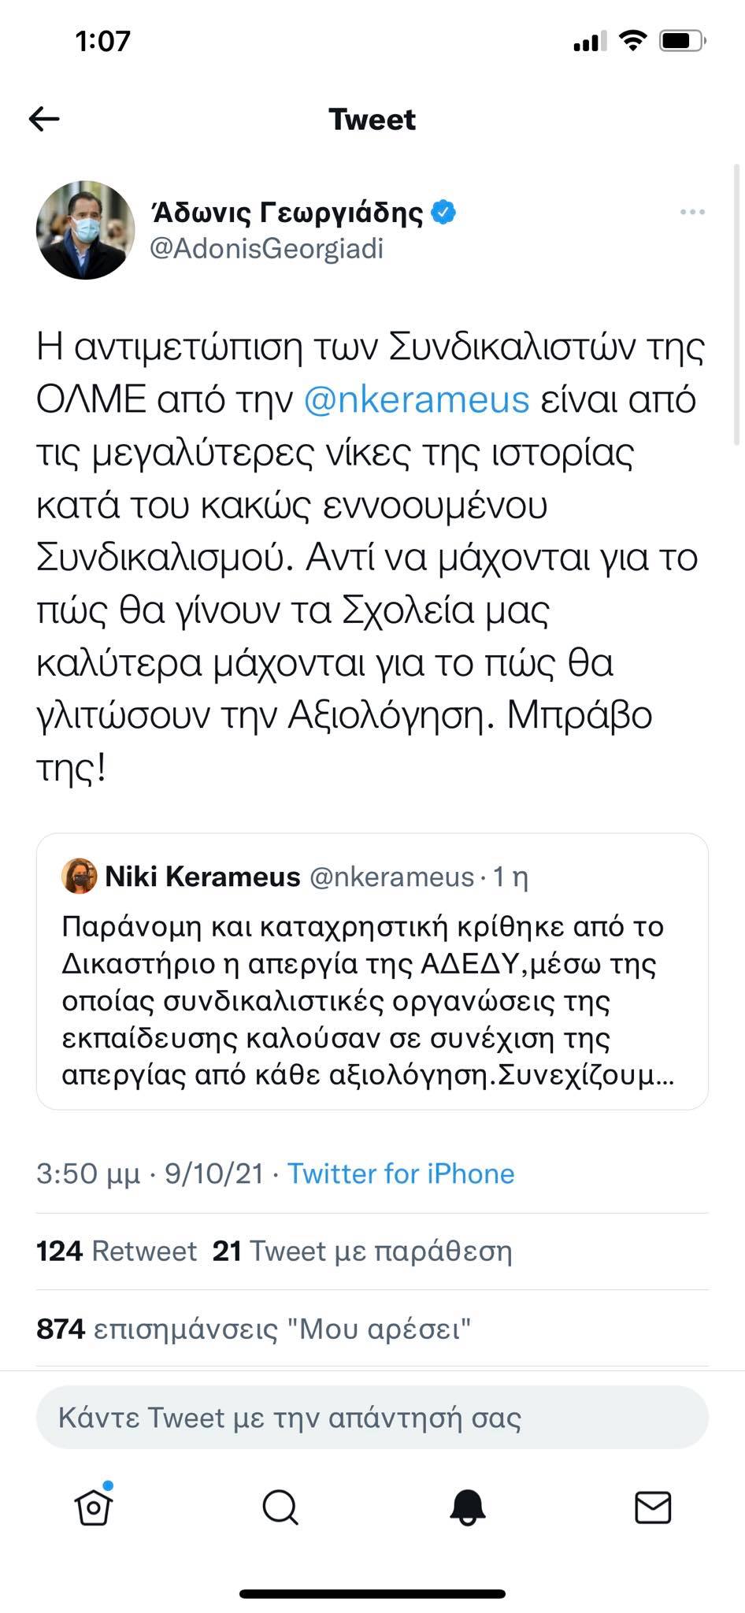Tap the back arrow to exit the tweet

pos(45,118)
